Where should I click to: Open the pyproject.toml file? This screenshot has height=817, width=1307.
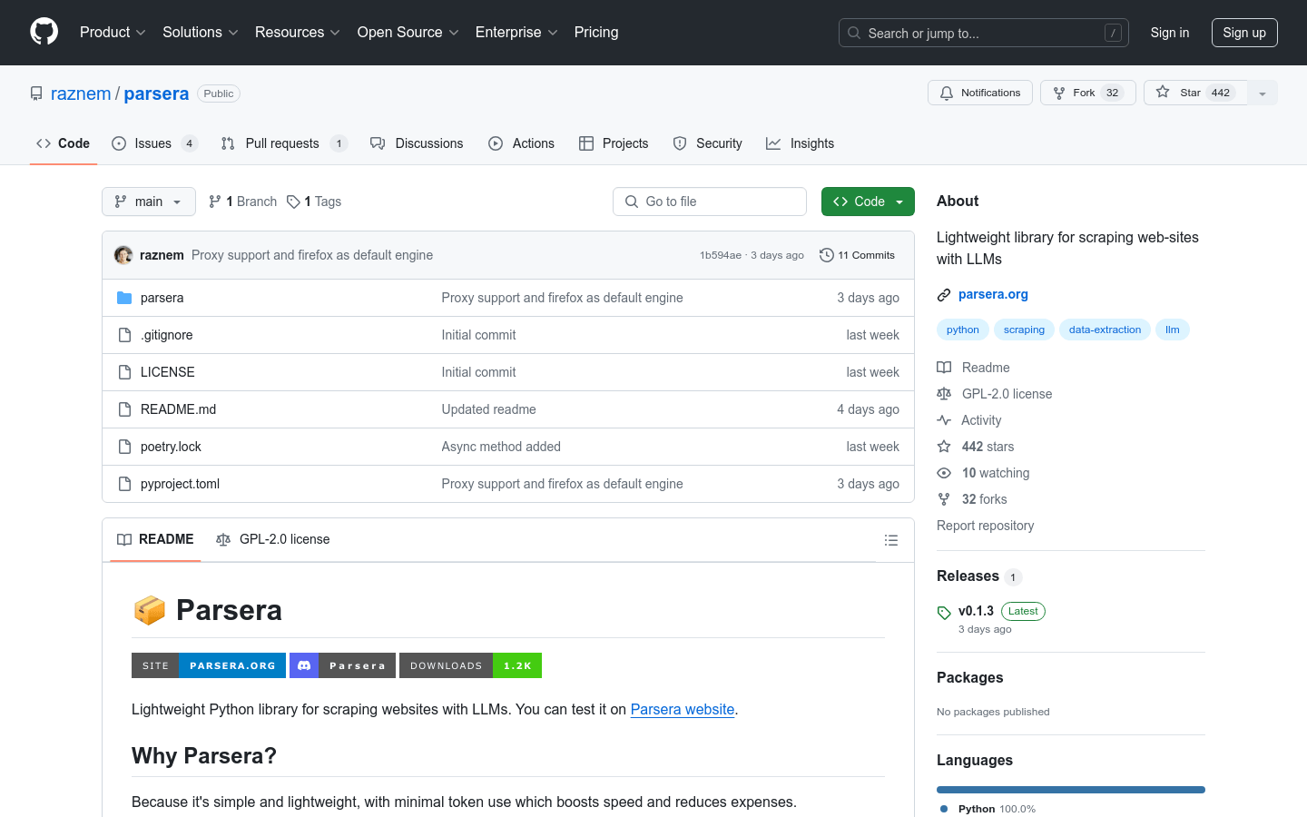pos(180,484)
